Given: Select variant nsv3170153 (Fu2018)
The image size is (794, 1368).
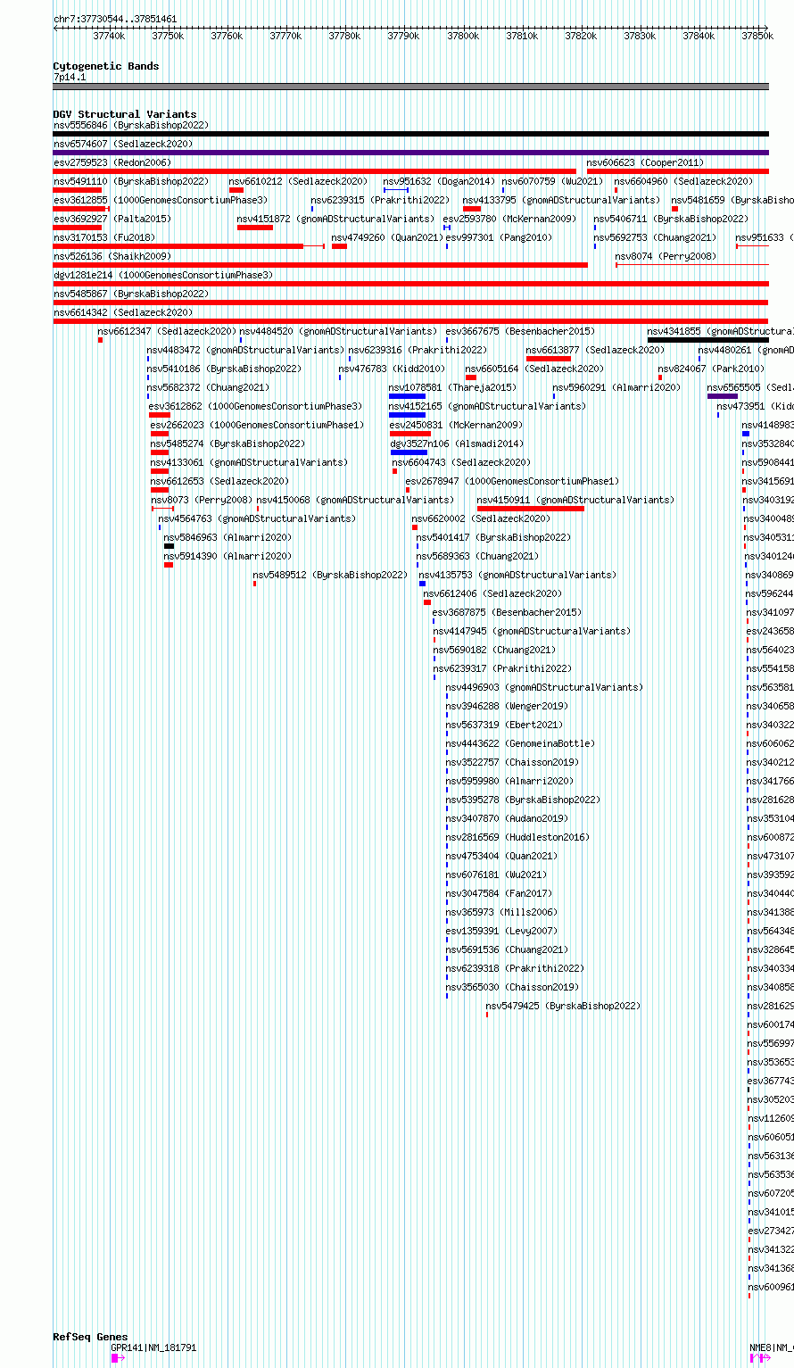Looking at the screenshot, I should pyautogui.click(x=103, y=237).
